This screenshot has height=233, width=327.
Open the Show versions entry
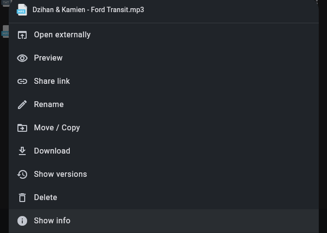click(x=164, y=174)
